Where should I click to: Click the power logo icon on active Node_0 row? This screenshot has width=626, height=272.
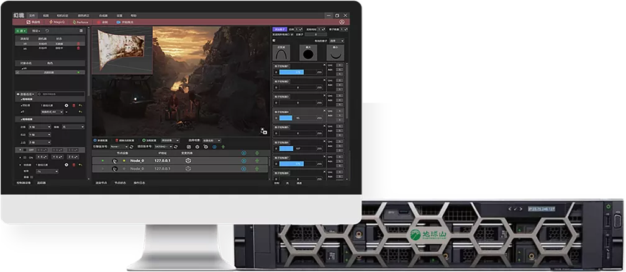tap(114, 161)
